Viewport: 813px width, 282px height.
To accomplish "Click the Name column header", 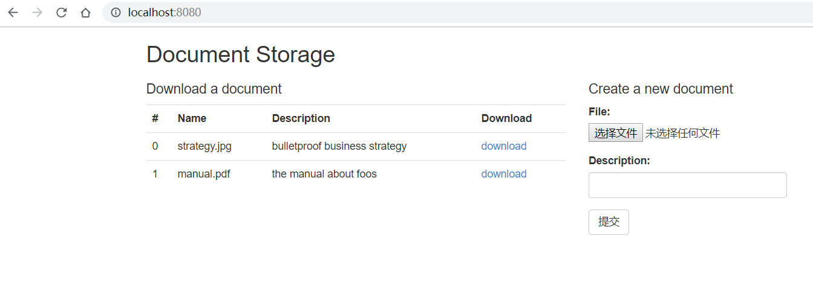I will click(x=192, y=118).
